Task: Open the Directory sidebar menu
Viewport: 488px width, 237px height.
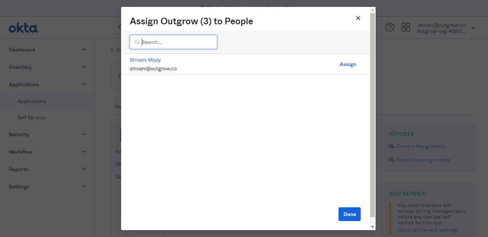Action: [x=20, y=67]
